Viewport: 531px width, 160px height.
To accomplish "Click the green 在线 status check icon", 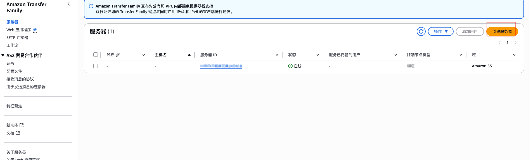I will [x=290, y=66].
